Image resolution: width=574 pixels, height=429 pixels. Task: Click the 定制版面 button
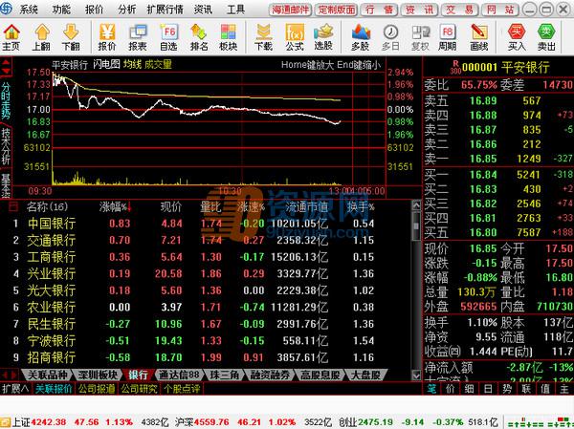336,10
